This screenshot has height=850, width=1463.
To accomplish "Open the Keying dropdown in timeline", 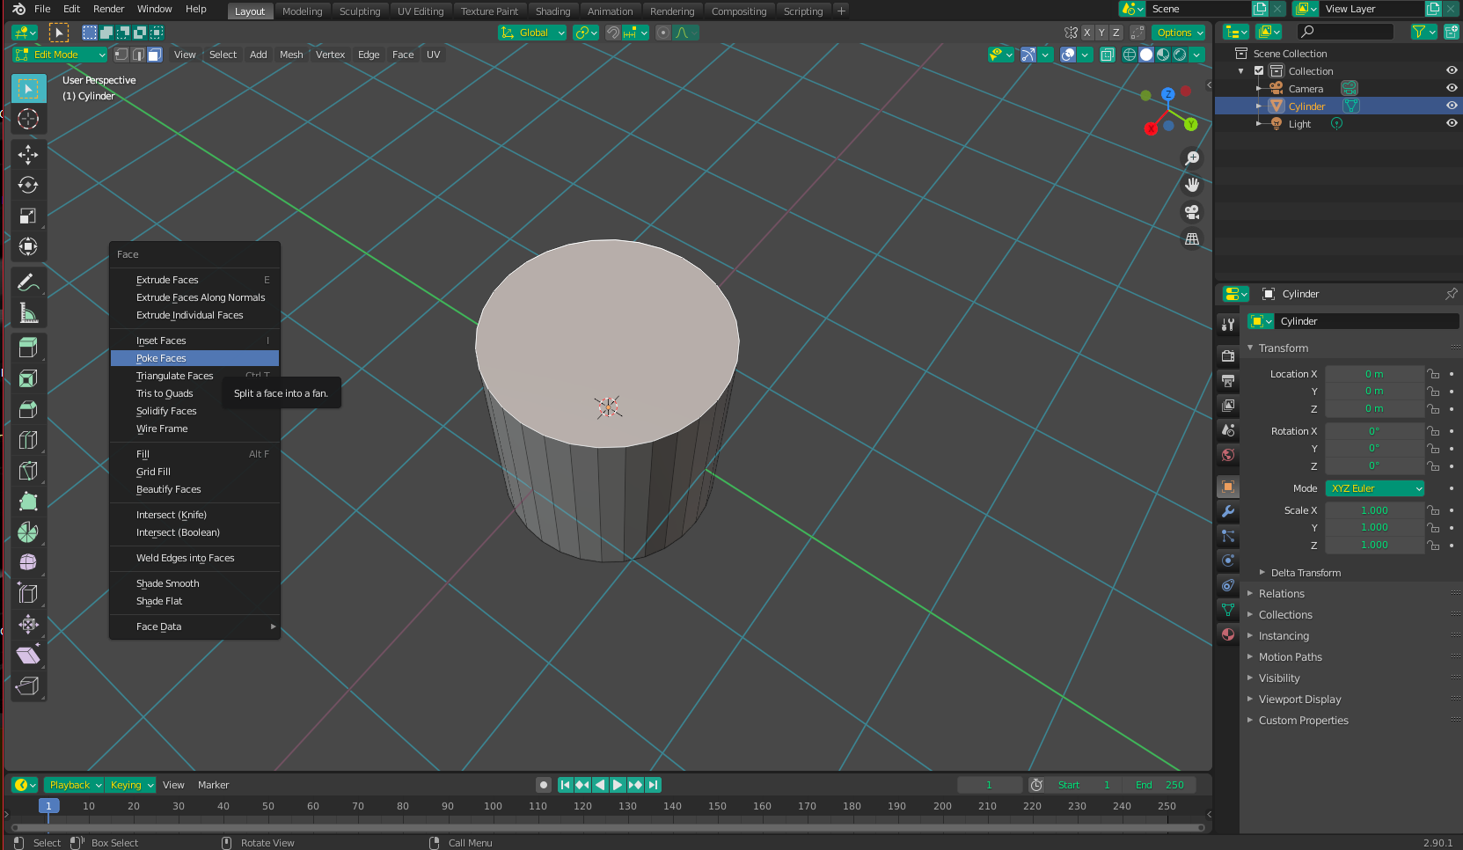I will tap(131, 785).
